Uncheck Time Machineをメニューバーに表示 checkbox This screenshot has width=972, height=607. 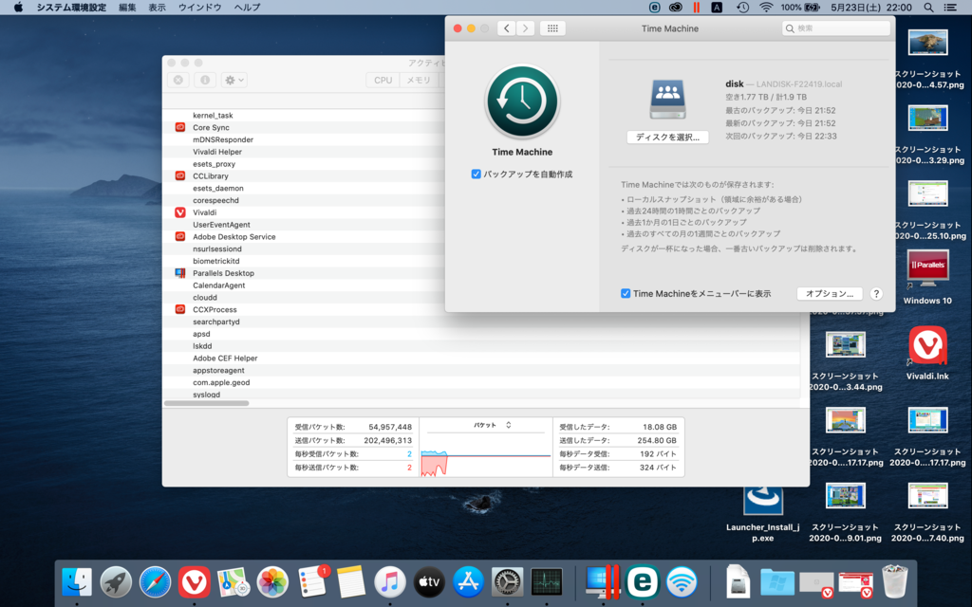coord(626,294)
